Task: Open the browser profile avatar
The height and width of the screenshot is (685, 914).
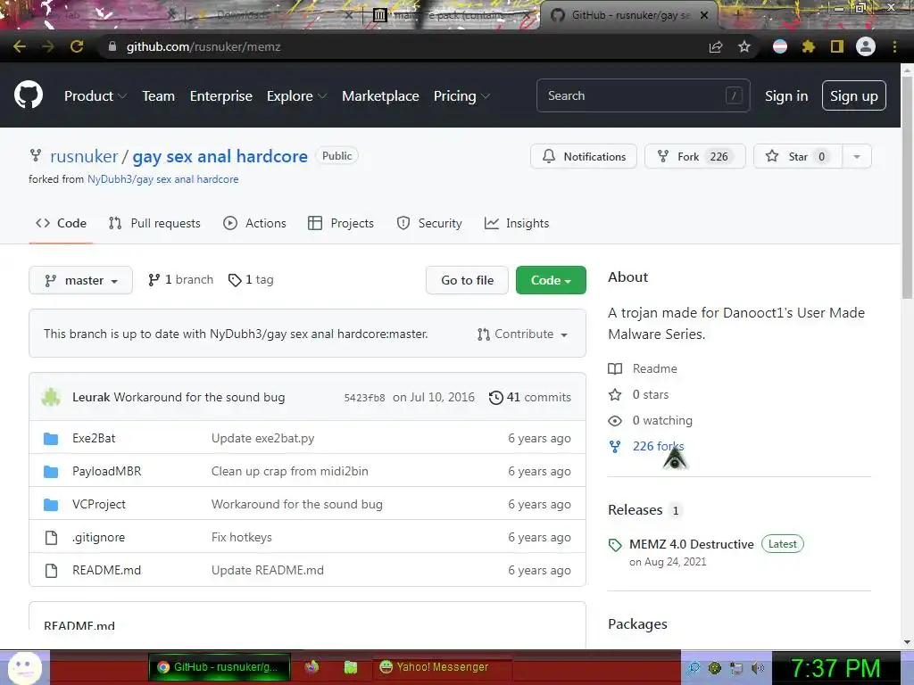Action: (866, 46)
